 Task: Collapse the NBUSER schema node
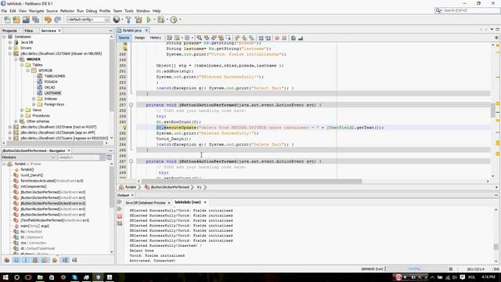[16, 60]
